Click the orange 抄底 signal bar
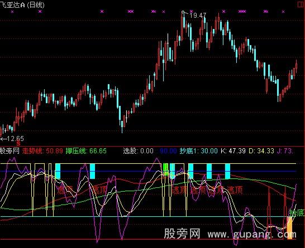 [x=290, y=228]
